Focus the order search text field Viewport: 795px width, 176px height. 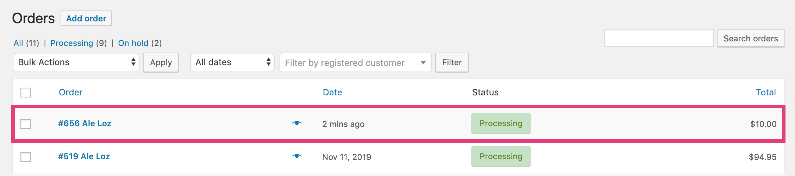pyautogui.click(x=659, y=39)
